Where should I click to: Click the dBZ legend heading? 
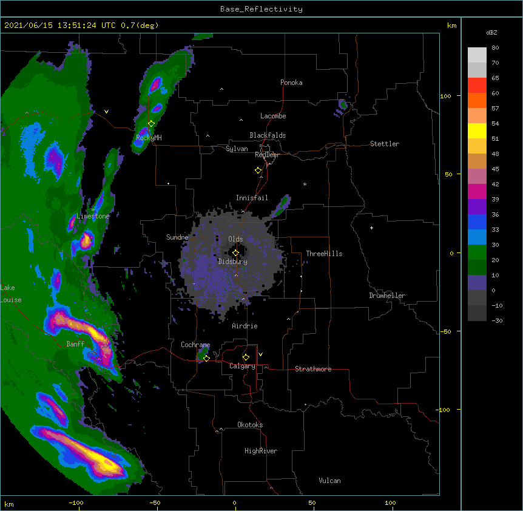[x=491, y=32]
